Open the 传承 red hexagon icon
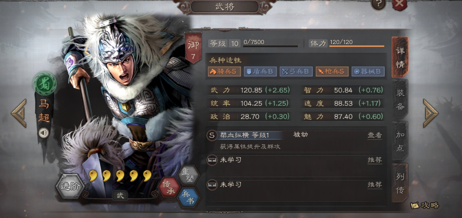The height and width of the screenshot is (218, 462). click(169, 187)
